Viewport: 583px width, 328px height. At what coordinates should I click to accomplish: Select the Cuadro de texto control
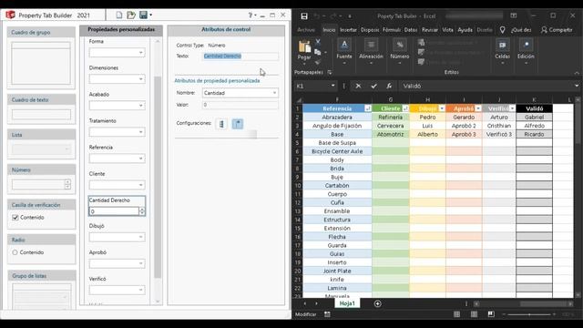point(41,109)
